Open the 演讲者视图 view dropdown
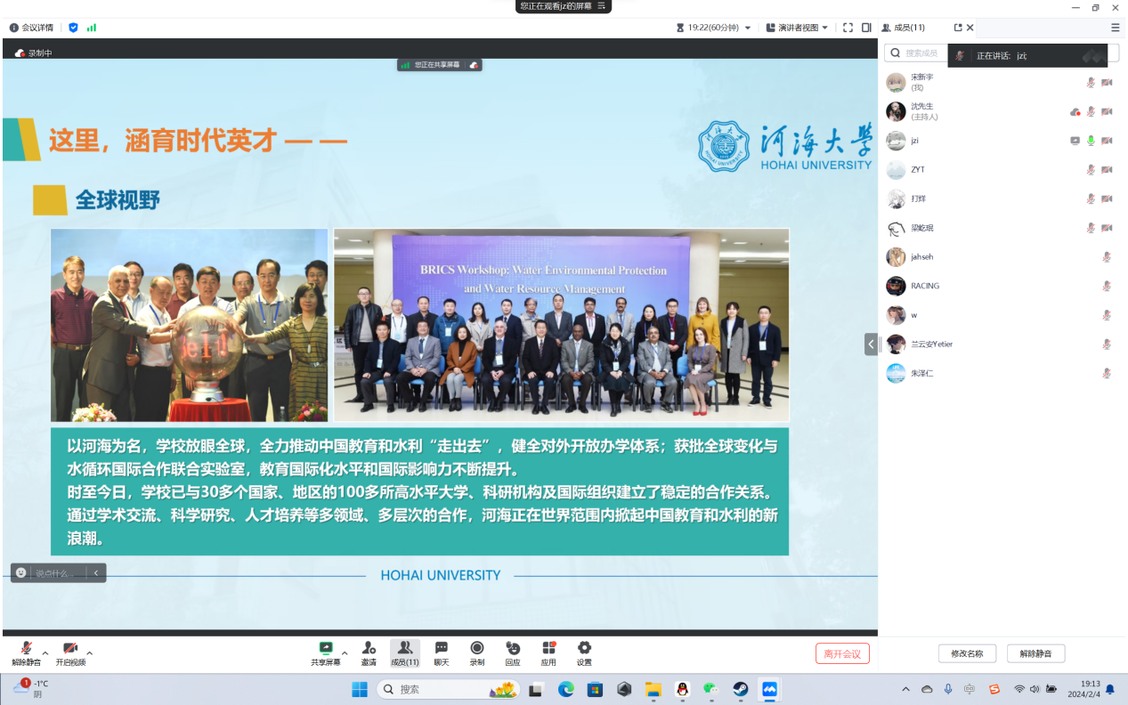1128x705 pixels. tap(797, 28)
